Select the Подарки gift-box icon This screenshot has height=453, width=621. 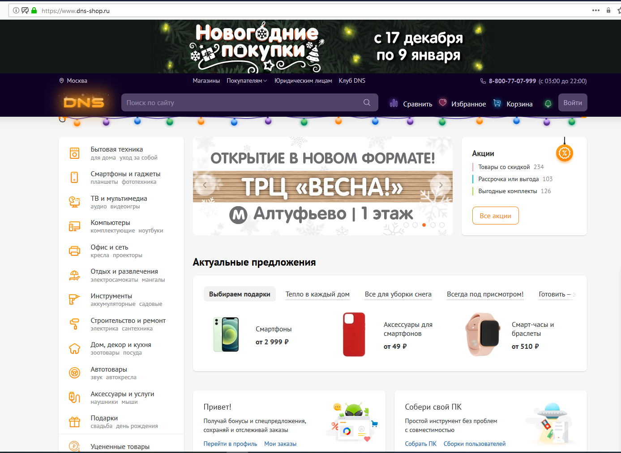74,421
